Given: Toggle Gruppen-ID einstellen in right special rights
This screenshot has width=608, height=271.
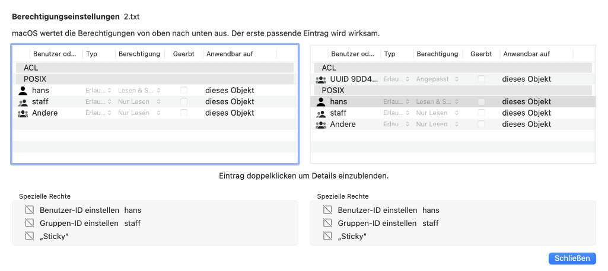Looking at the screenshot, I should (x=327, y=223).
